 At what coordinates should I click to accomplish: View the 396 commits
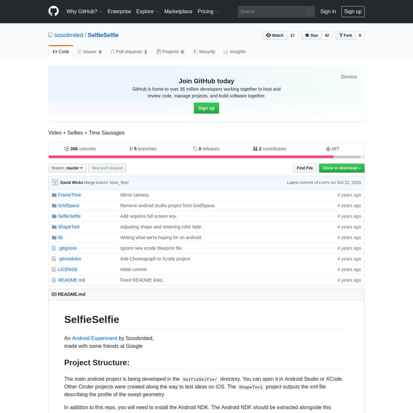click(80, 149)
